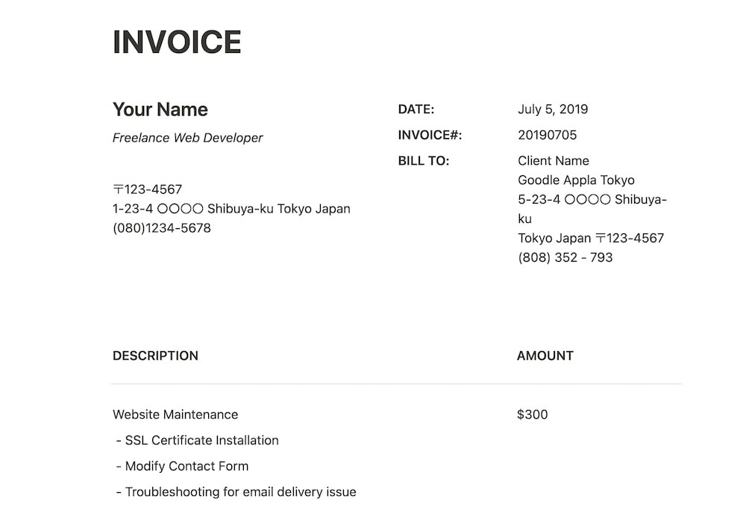Click the $300 amount value
The image size is (746, 510).
tap(532, 415)
